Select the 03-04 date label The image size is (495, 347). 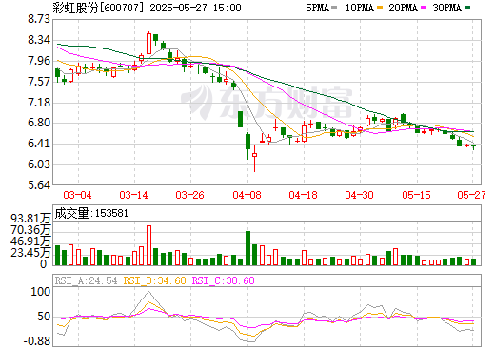pos(77,195)
